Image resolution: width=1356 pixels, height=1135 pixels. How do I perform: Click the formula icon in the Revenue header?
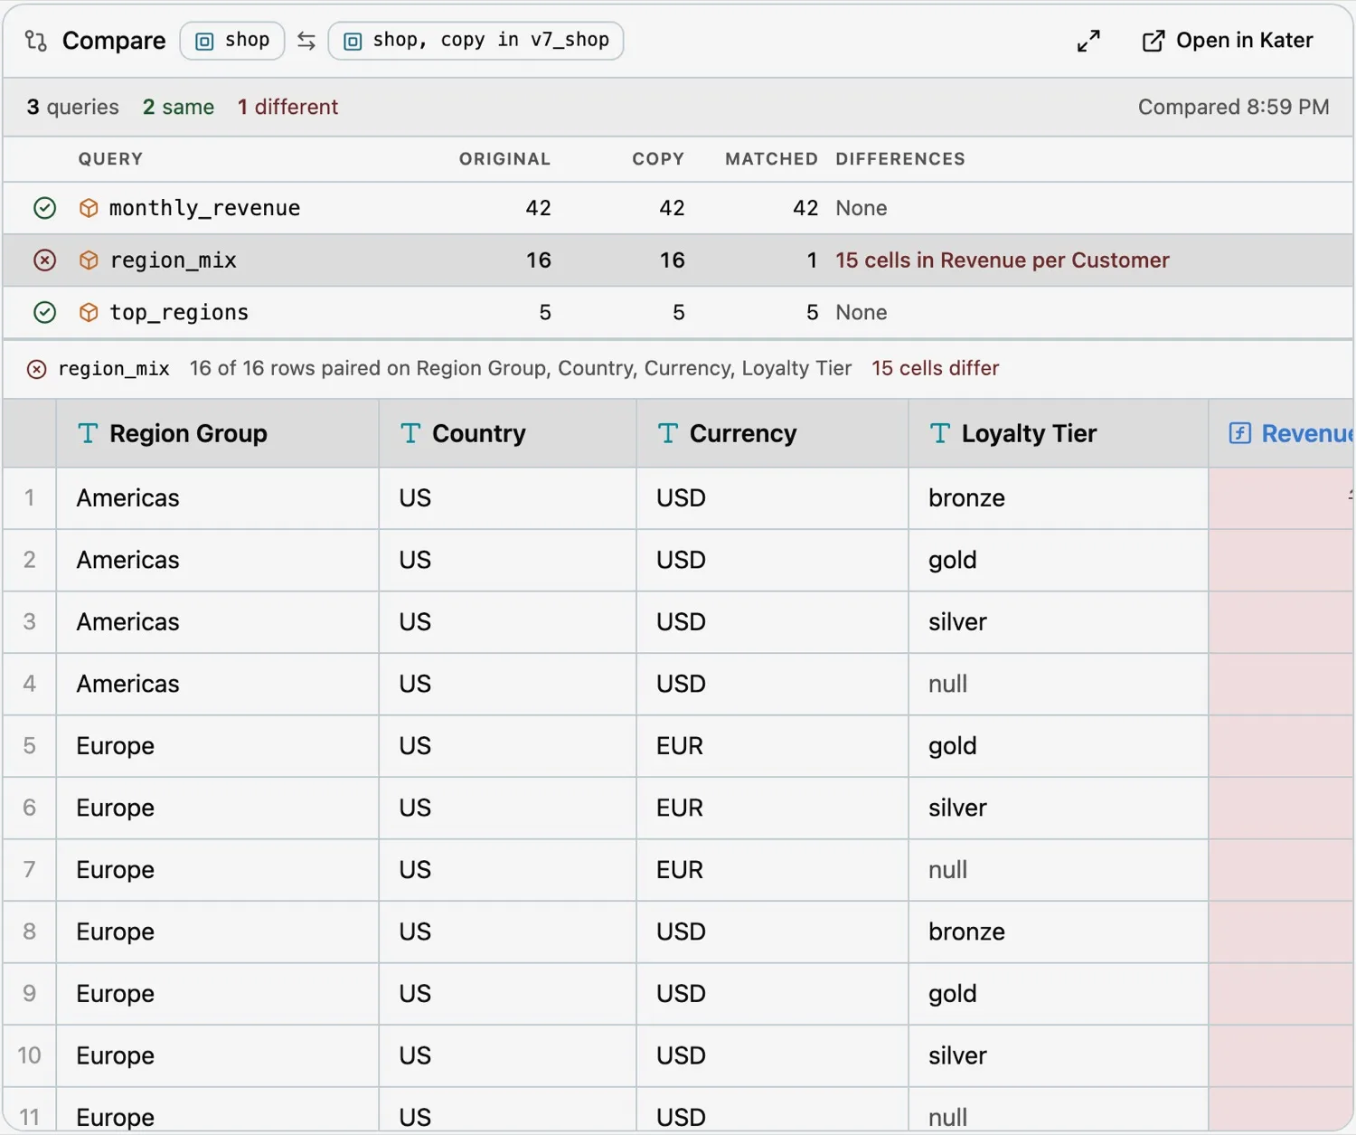click(x=1240, y=433)
